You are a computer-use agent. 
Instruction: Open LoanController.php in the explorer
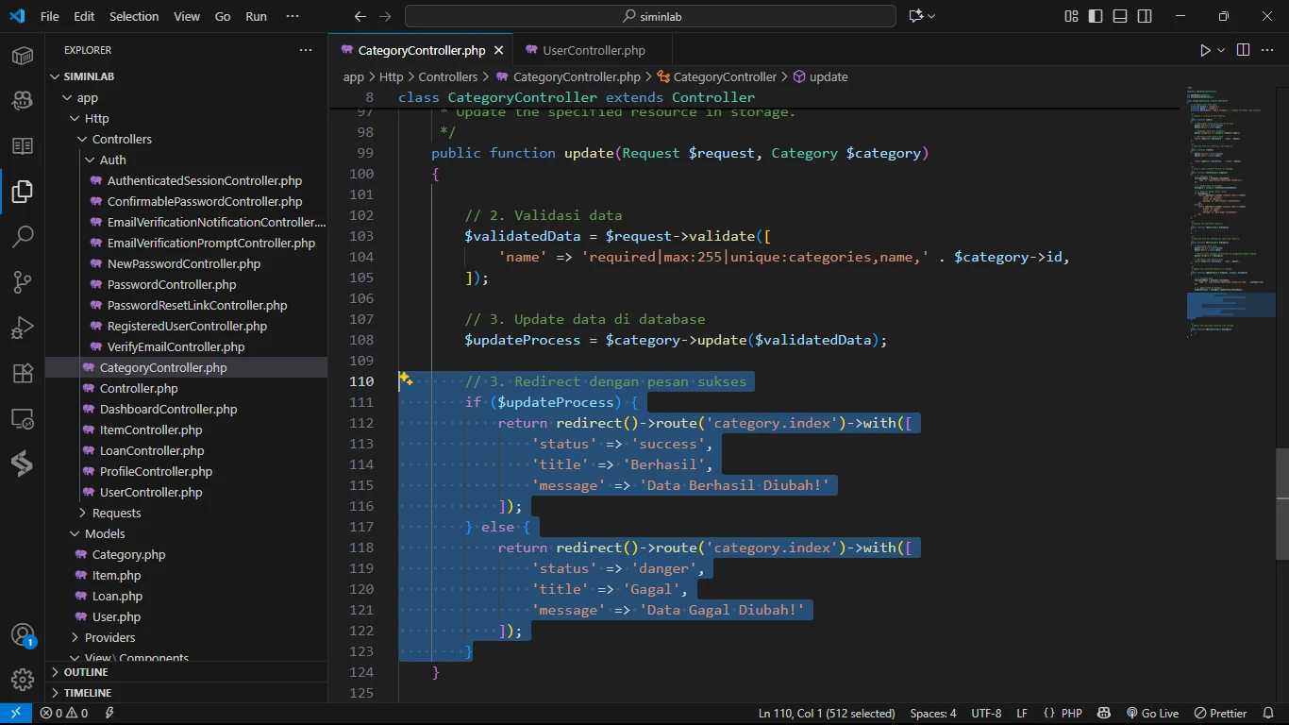pyautogui.click(x=152, y=450)
